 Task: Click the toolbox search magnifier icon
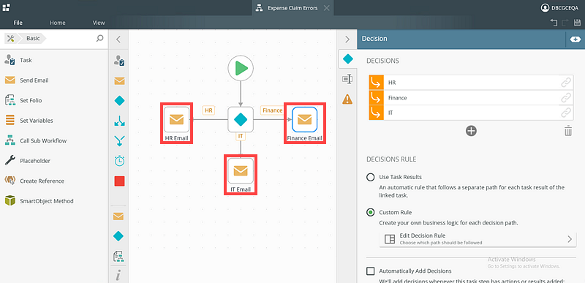pos(99,38)
